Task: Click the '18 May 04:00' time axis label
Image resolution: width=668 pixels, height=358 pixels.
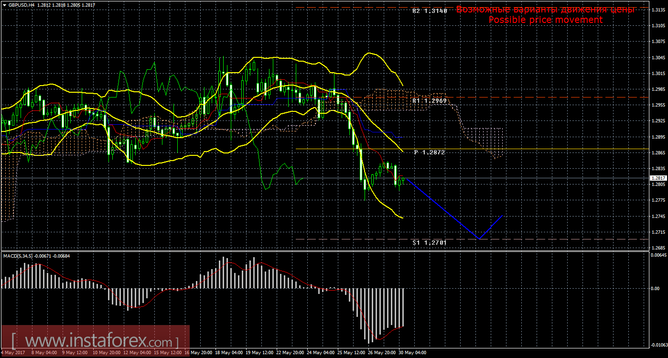Action: pos(229,353)
